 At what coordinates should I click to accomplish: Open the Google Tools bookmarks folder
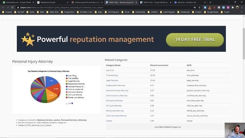(68, 12)
